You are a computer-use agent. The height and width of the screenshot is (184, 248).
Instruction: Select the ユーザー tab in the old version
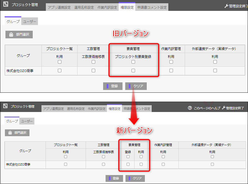[29, 21]
